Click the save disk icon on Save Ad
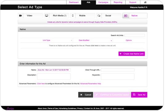The width and height of the screenshot is (165, 111). (134, 95)
